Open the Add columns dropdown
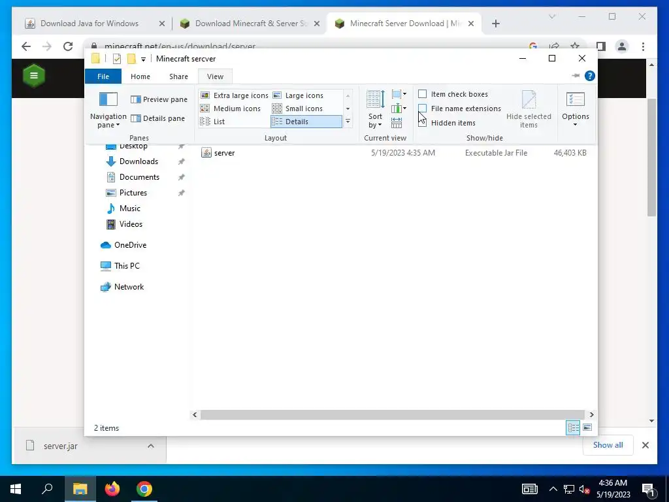 click(399, 109)
